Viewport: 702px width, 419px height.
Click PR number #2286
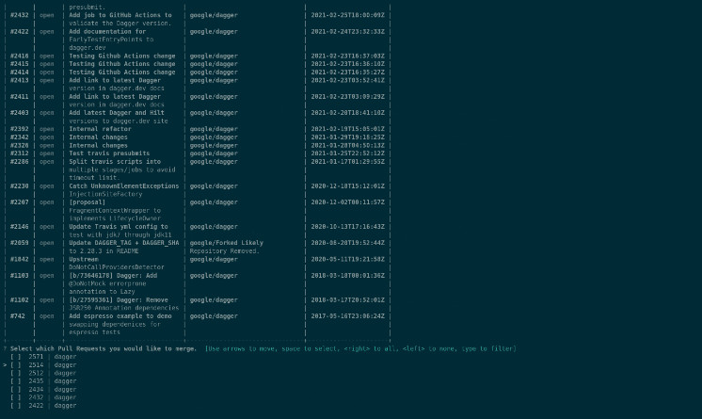19,162
